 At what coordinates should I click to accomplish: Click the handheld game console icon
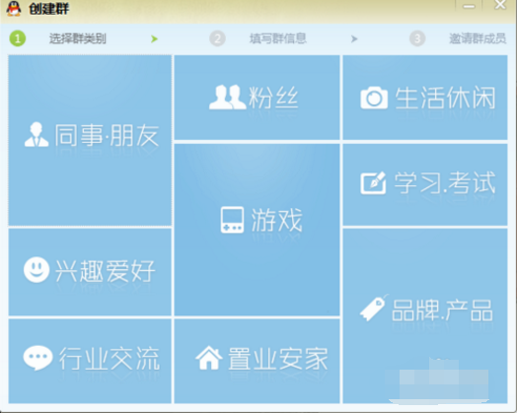[x=232, y=220]
